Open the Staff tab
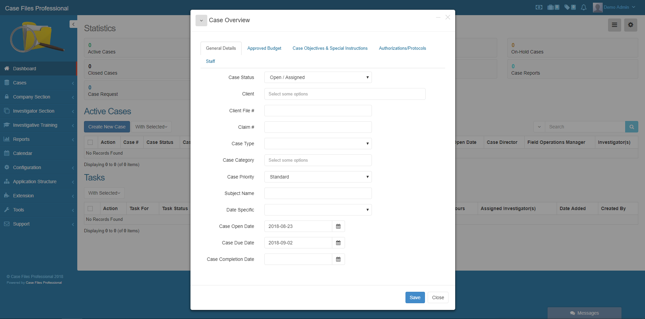This screenshot has height=319, width=645. (210, 61)
